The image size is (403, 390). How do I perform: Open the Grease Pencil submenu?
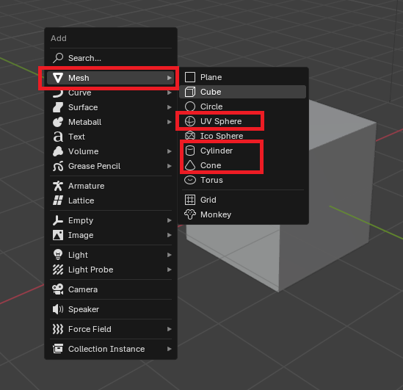tap(111, 166)
